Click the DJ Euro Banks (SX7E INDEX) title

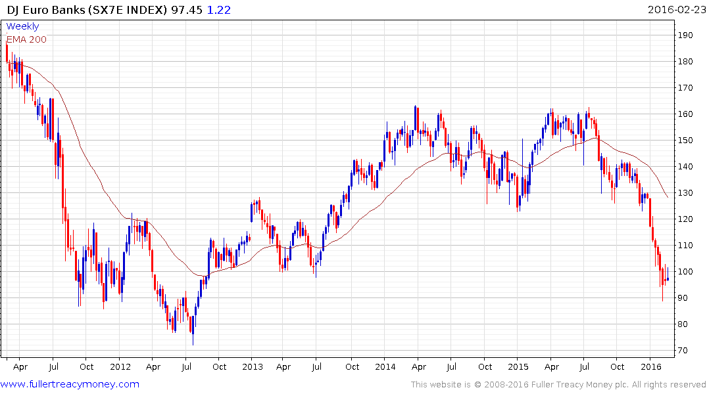point(87,10)
